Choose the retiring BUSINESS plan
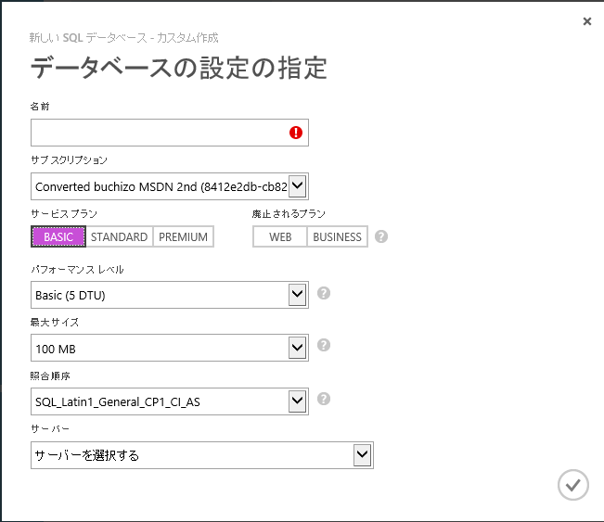 (x=337, y=236)
